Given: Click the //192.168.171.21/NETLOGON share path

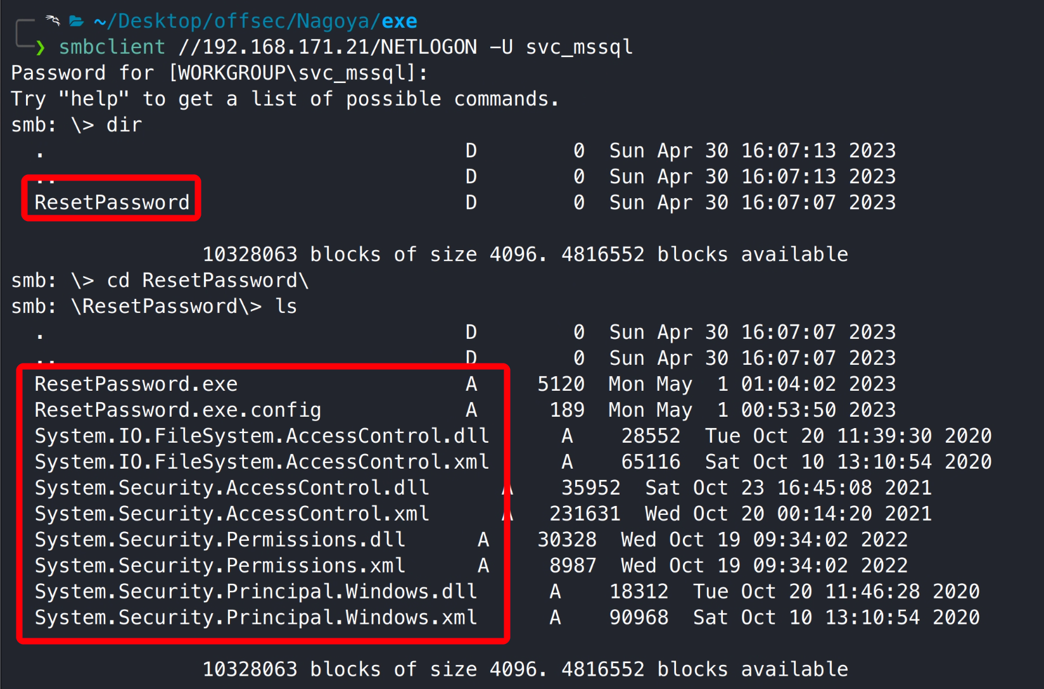Looking at the screenshot, I should 328,47.
